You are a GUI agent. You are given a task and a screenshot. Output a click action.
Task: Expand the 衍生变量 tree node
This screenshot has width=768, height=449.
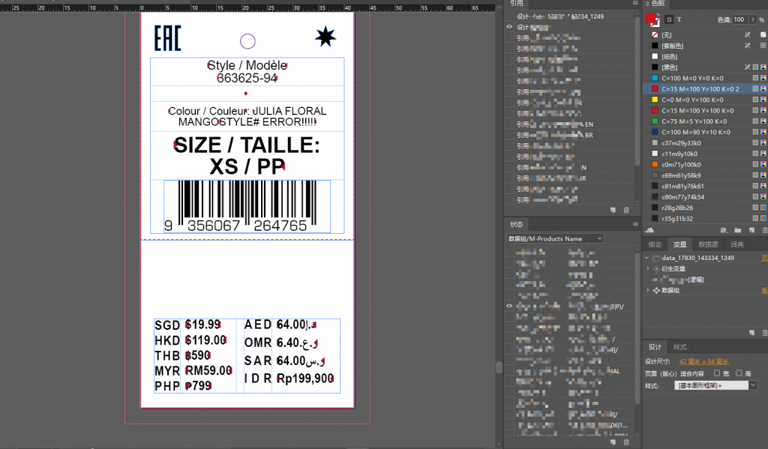pos(648,268)
